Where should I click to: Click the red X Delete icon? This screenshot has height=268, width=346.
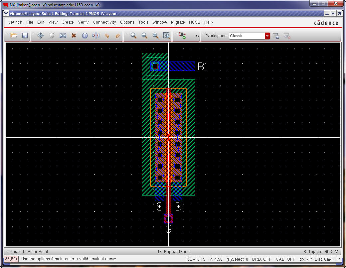(x=74, y=36)
